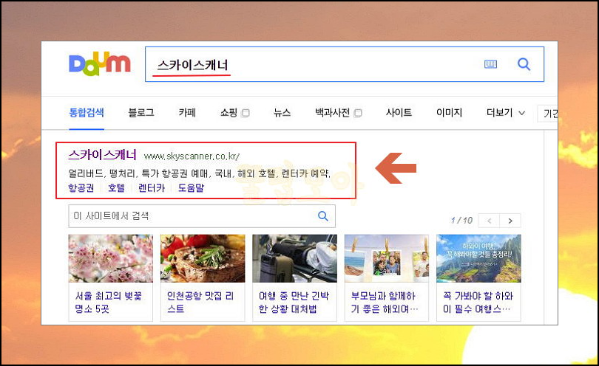Click 서울 최고의 벚꽃 명소 5곳 link
The width and height of the screenshot is (599, 366).
pyautogui.click(x=109, y=302)
